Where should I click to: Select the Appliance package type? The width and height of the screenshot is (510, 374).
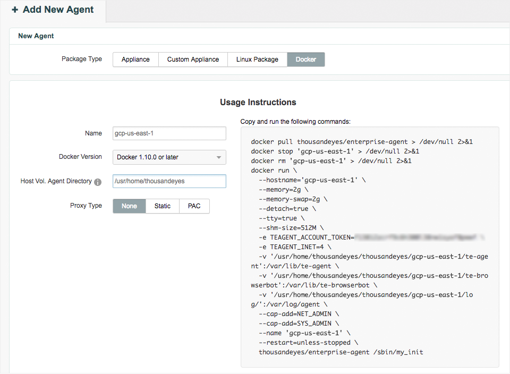pos(135,59)
